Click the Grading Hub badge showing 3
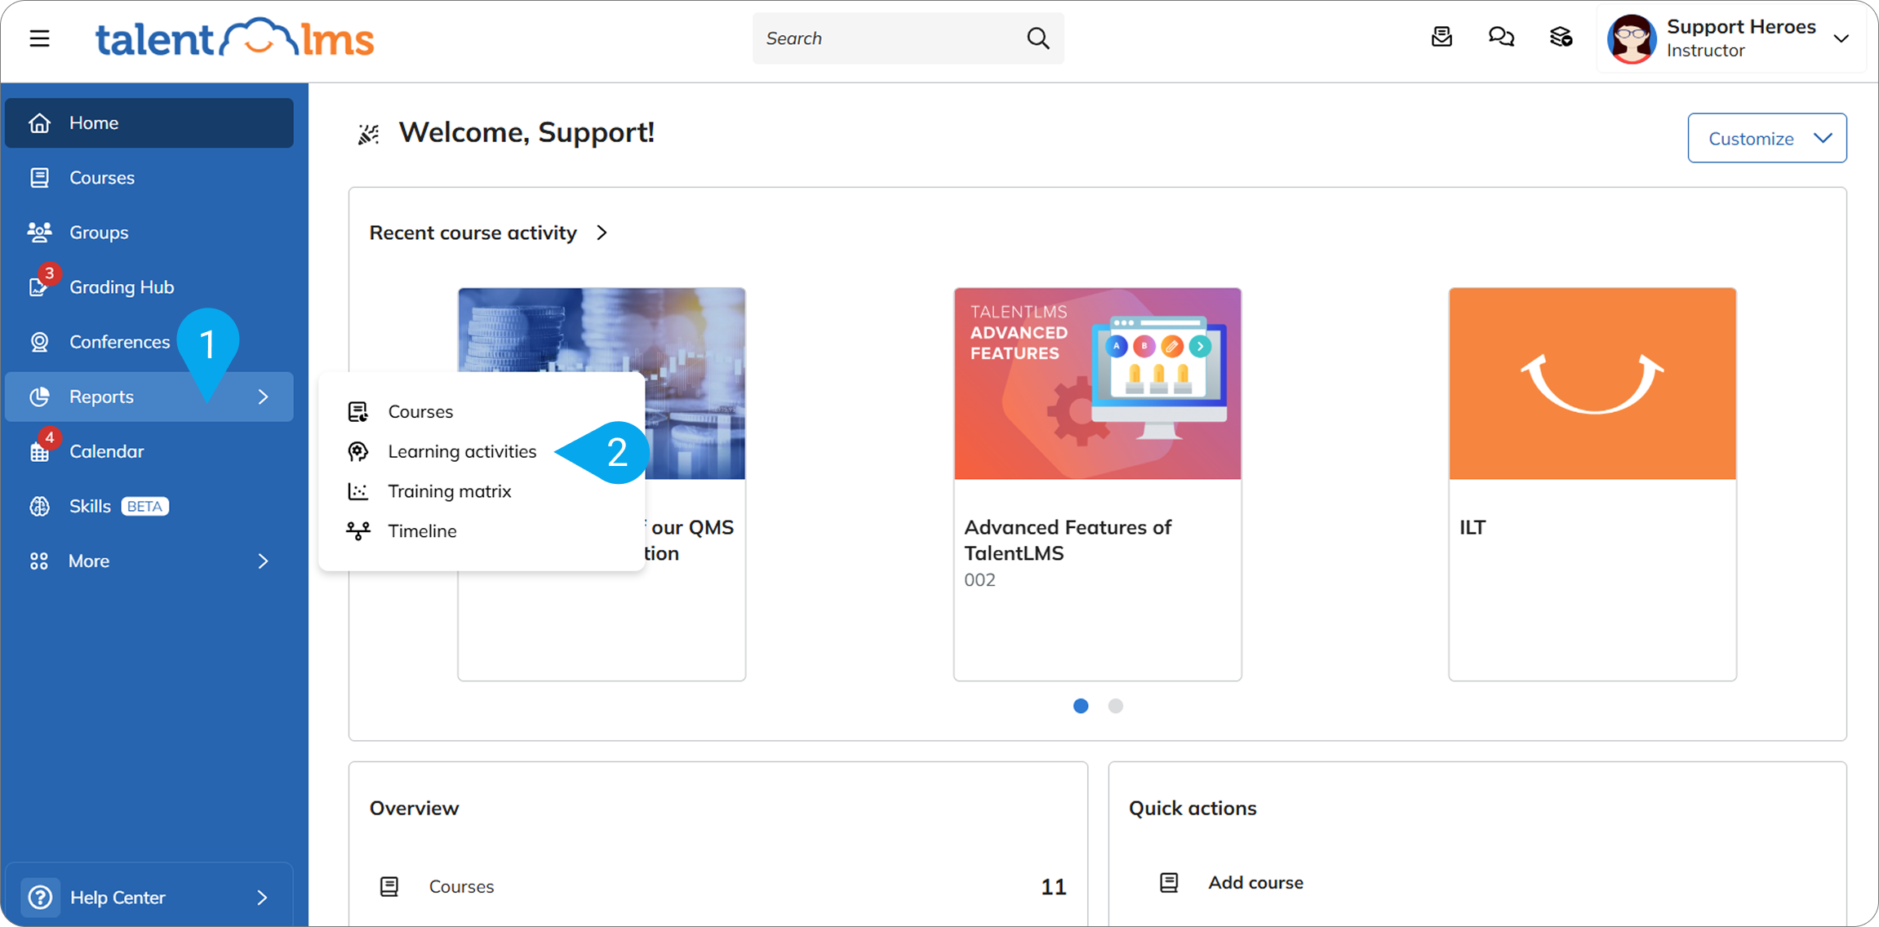 coord(50,273)
